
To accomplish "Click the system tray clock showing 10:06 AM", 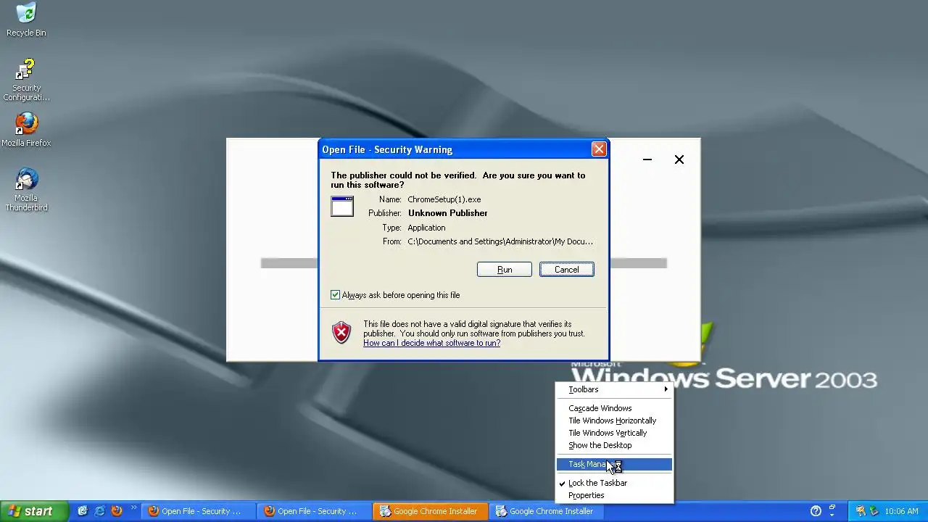I will [x=901, y=511].
